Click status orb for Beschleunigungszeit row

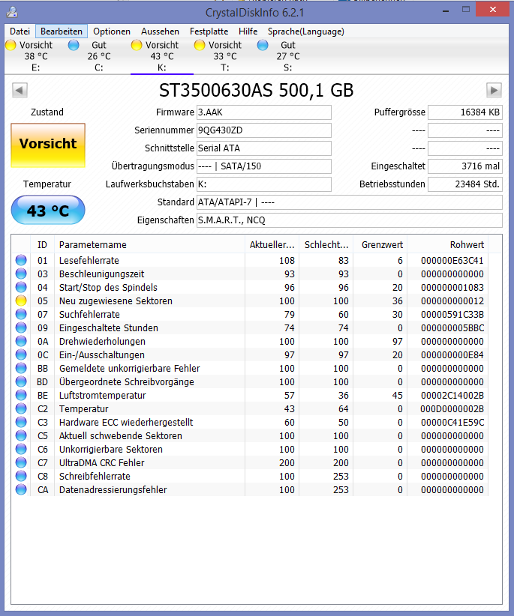point(21,274)
